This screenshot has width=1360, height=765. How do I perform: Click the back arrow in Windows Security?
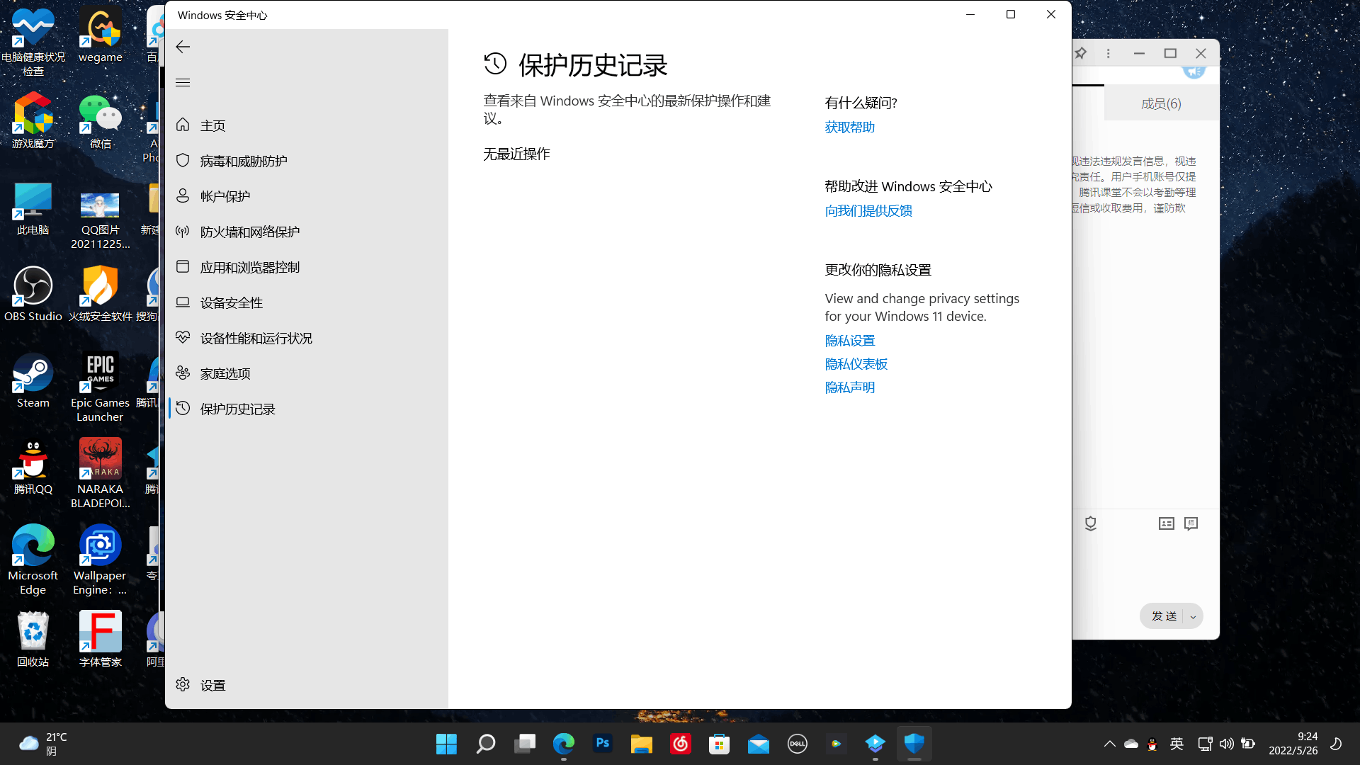click(x=183, y=47)
